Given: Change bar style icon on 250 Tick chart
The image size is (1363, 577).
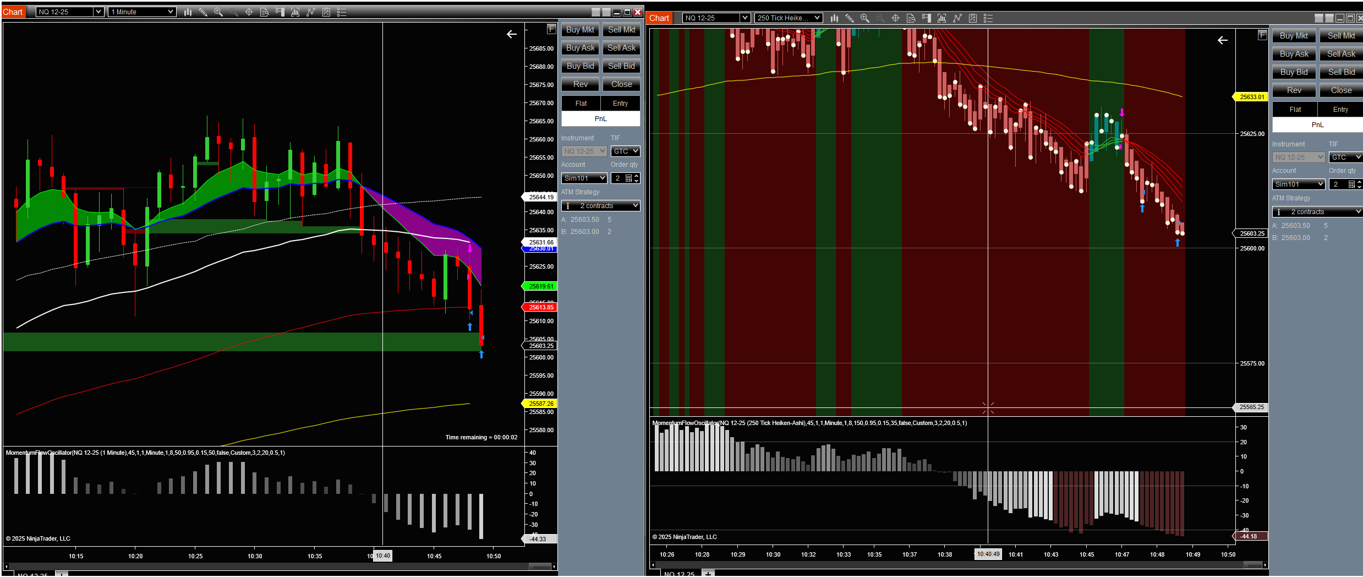Looking at the screenshot, I should click(x=834, y=18).
